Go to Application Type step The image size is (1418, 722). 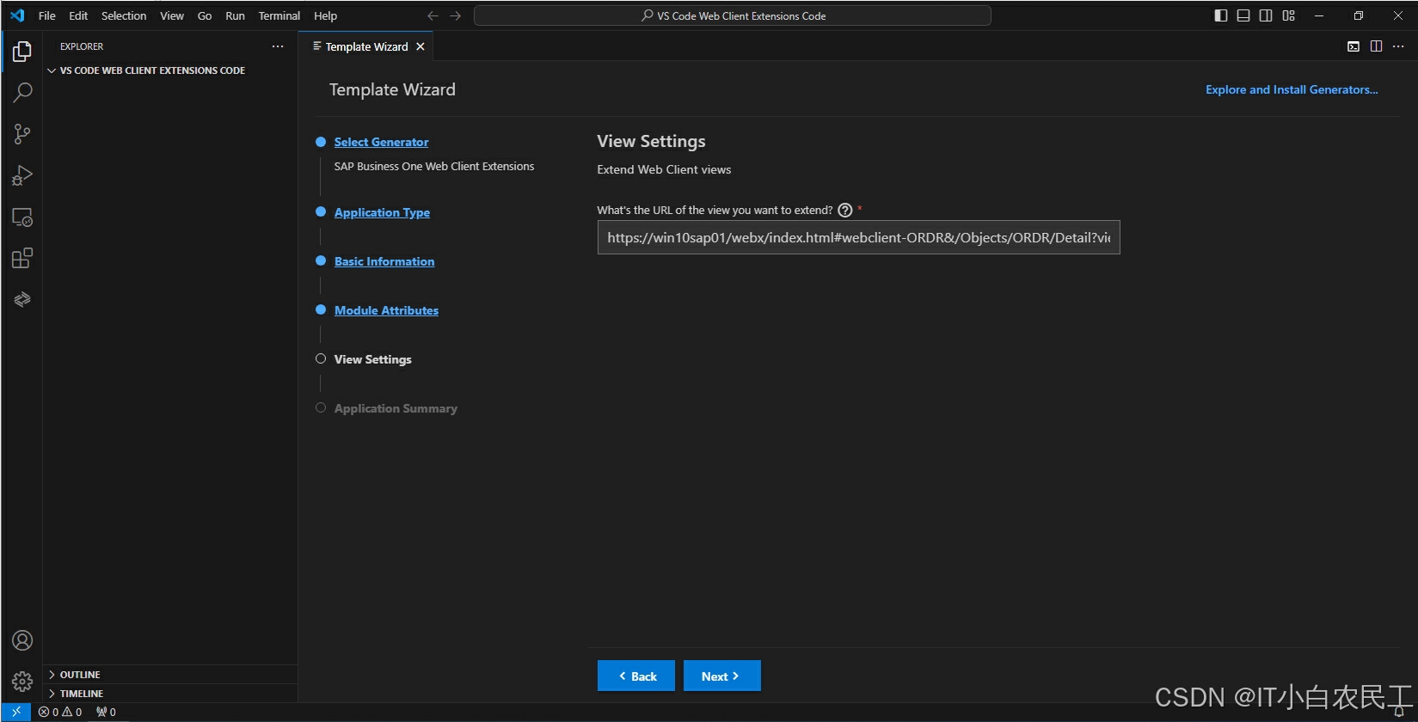tap(382, 212)
